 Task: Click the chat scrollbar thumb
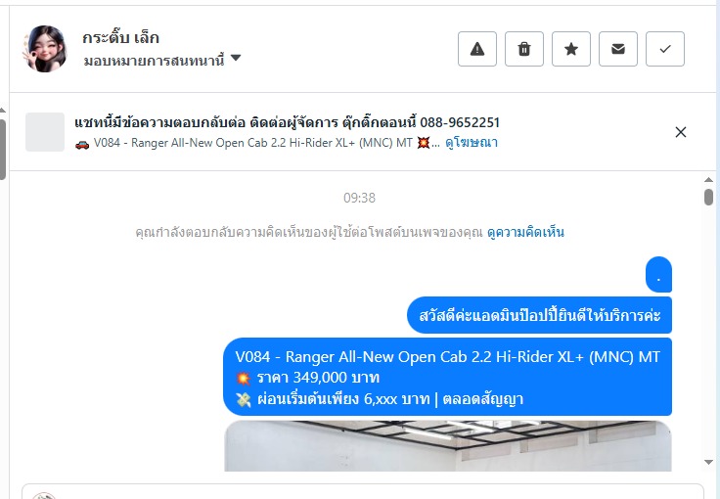tap(708, 197)
